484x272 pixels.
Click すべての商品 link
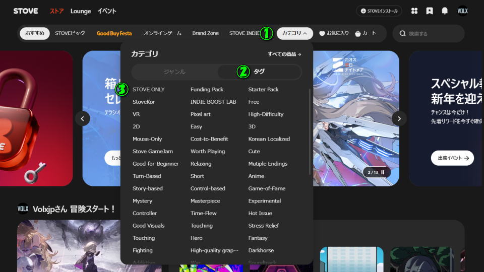point(284,54)
